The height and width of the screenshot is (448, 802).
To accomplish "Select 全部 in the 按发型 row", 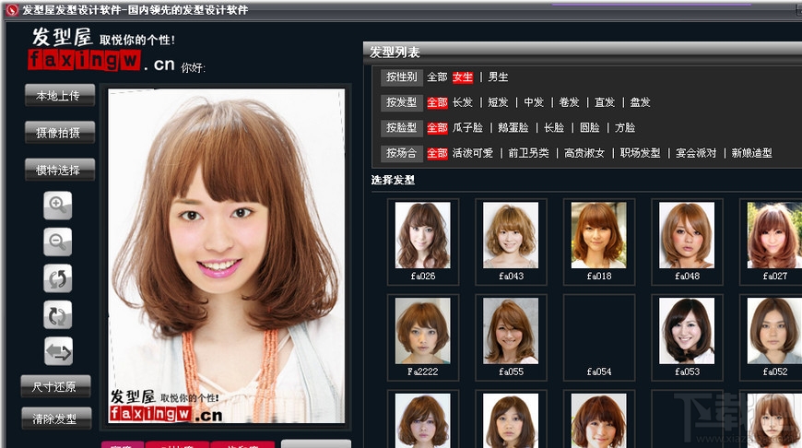I will (437, 102).
